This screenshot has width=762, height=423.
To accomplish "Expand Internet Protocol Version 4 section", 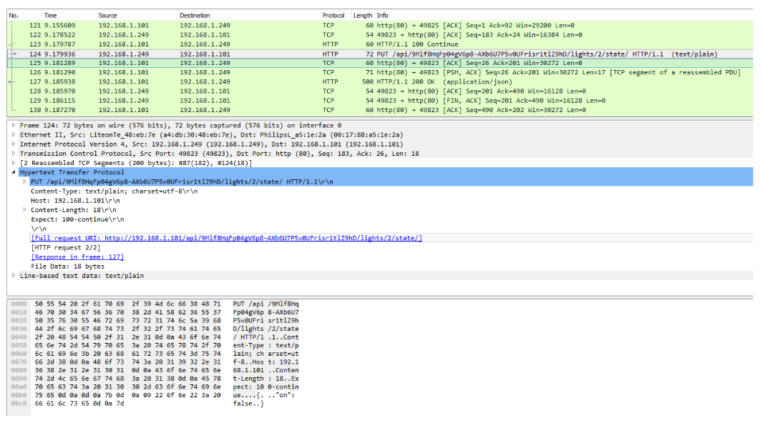I will click(14, 144).
